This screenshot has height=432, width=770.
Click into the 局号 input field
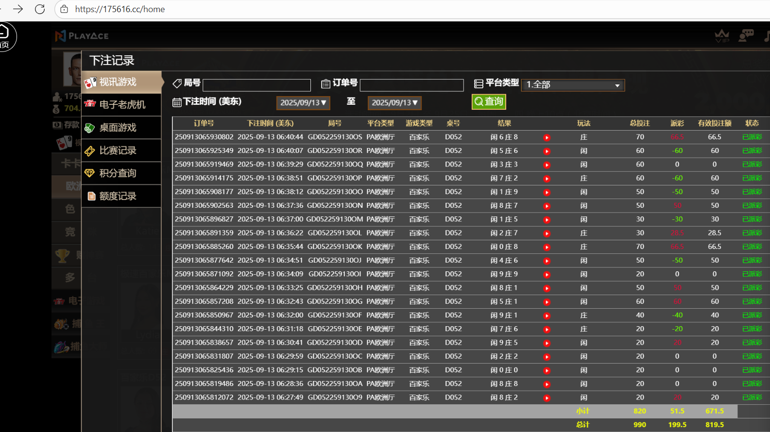[257, 85]
